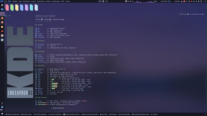Viewport: 207px width, 116px height.
Task: Toggle Nur lesen mode
Action: coord(104,114)
